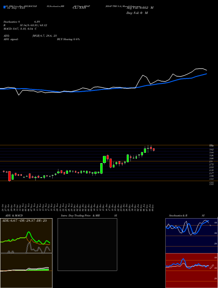218x288 pixels.
Task: Click the green ADX line peak in ADX panel
Action: (29, 232)
